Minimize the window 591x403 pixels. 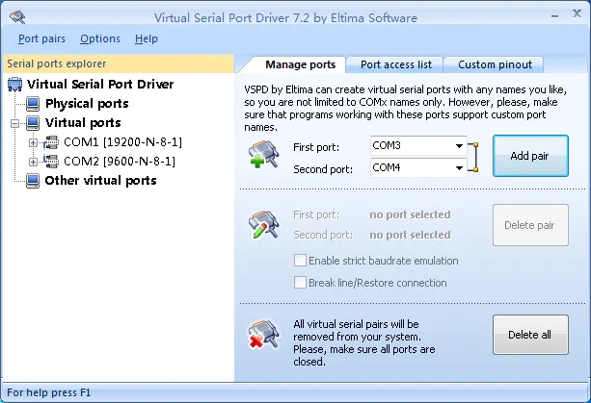pos(554,15)
